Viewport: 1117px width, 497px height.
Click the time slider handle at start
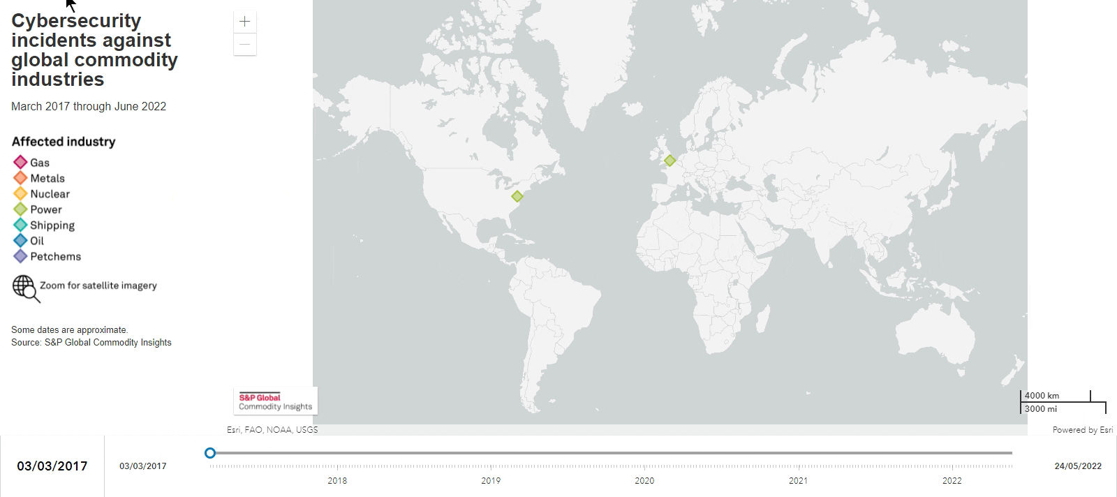[x=210, y=453]
